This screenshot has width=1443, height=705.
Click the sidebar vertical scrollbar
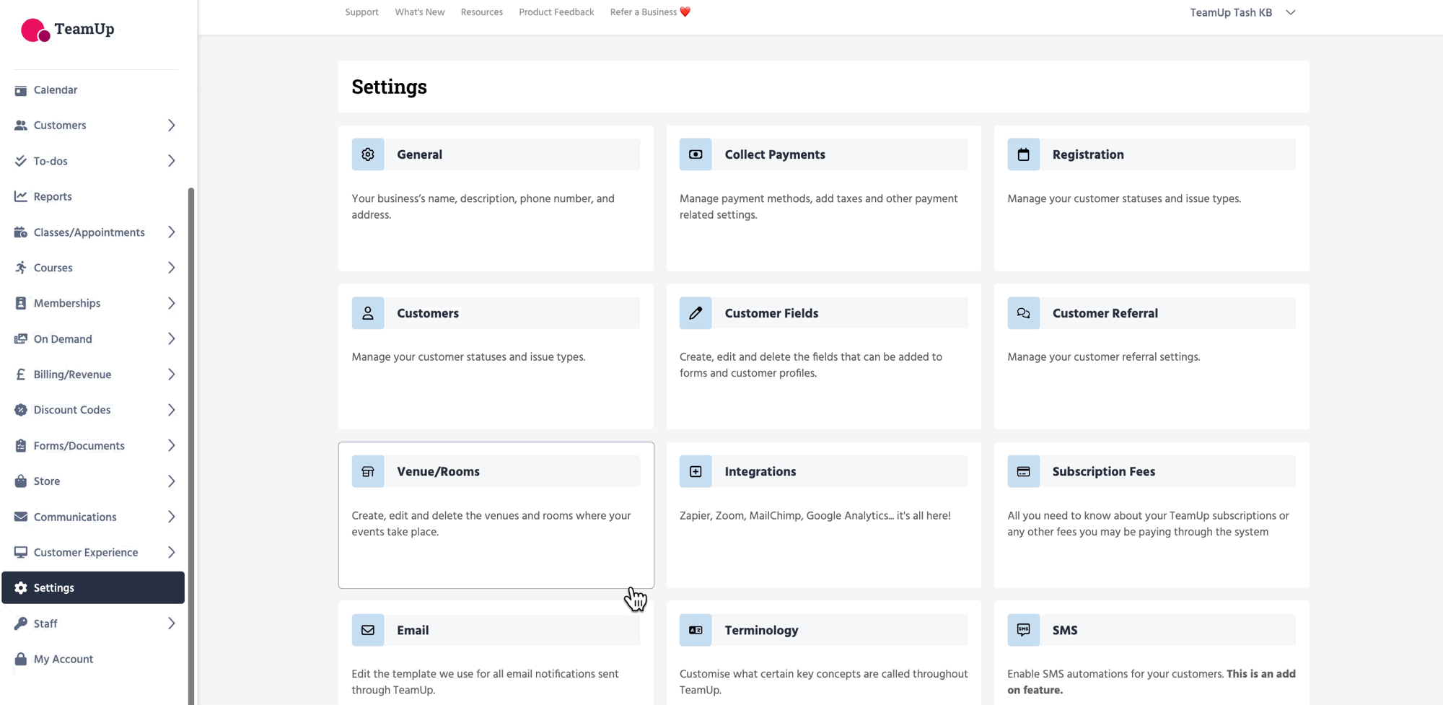[x=191, y=433]
